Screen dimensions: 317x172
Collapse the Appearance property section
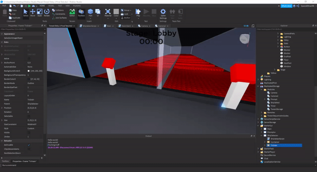tap(2, 34)
